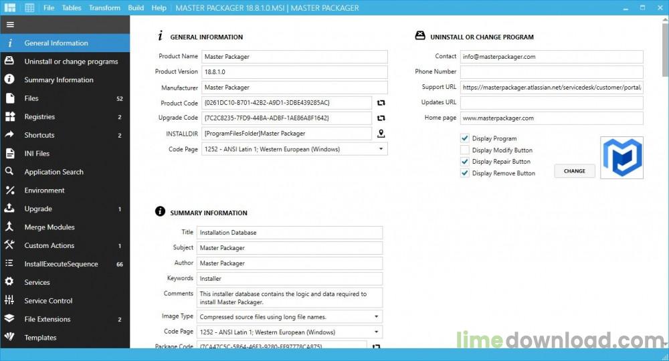Click the Upgrade Code field
Viewport: 669px width, 361px height.
point(287,118)
